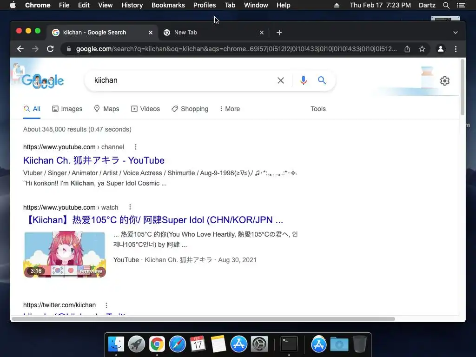The image size is (476, 357).
Task: Play the Kiichan video thumbnail preview
Action: 65,254
